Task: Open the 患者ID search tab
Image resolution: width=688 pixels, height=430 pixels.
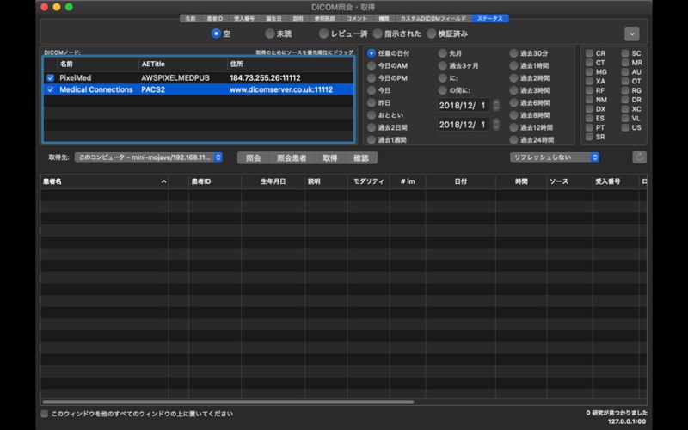Action: [x=214, y=18]
